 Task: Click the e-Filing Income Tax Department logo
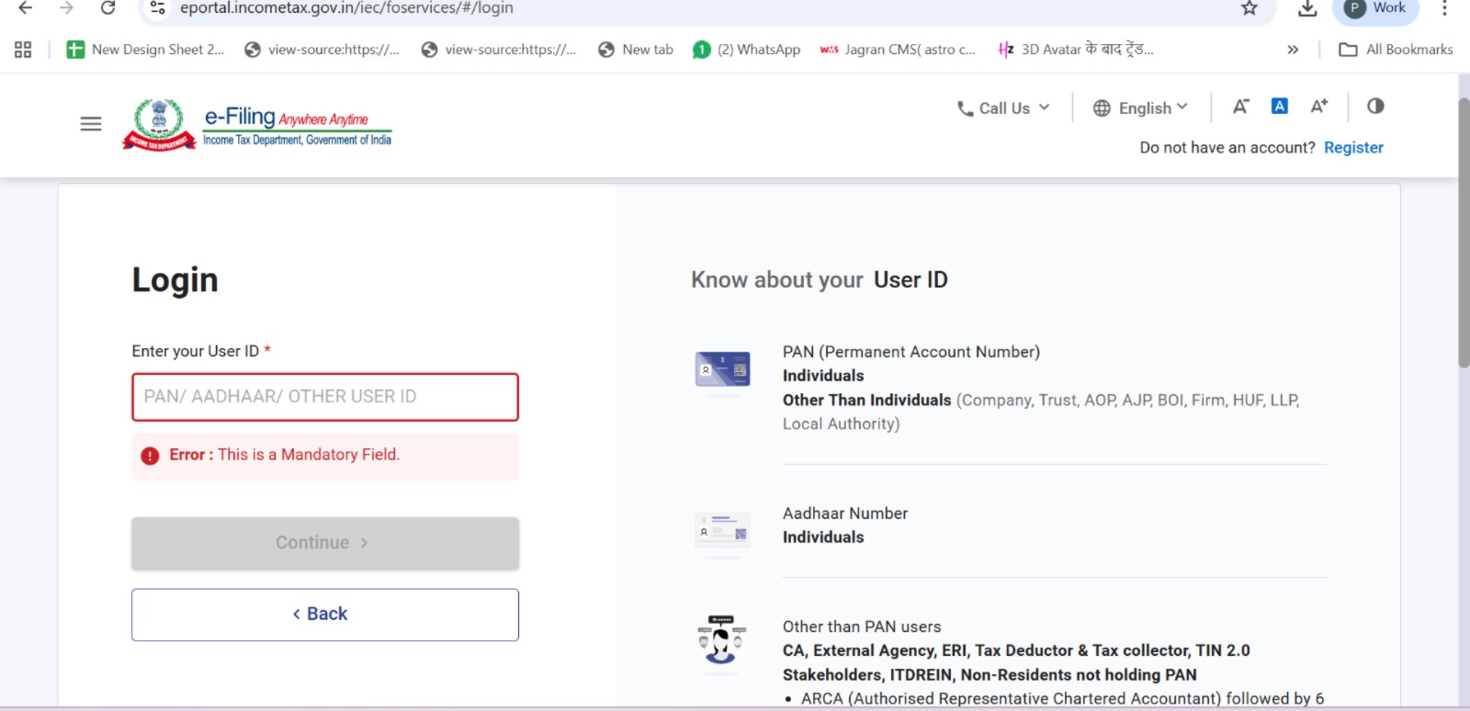257,123
